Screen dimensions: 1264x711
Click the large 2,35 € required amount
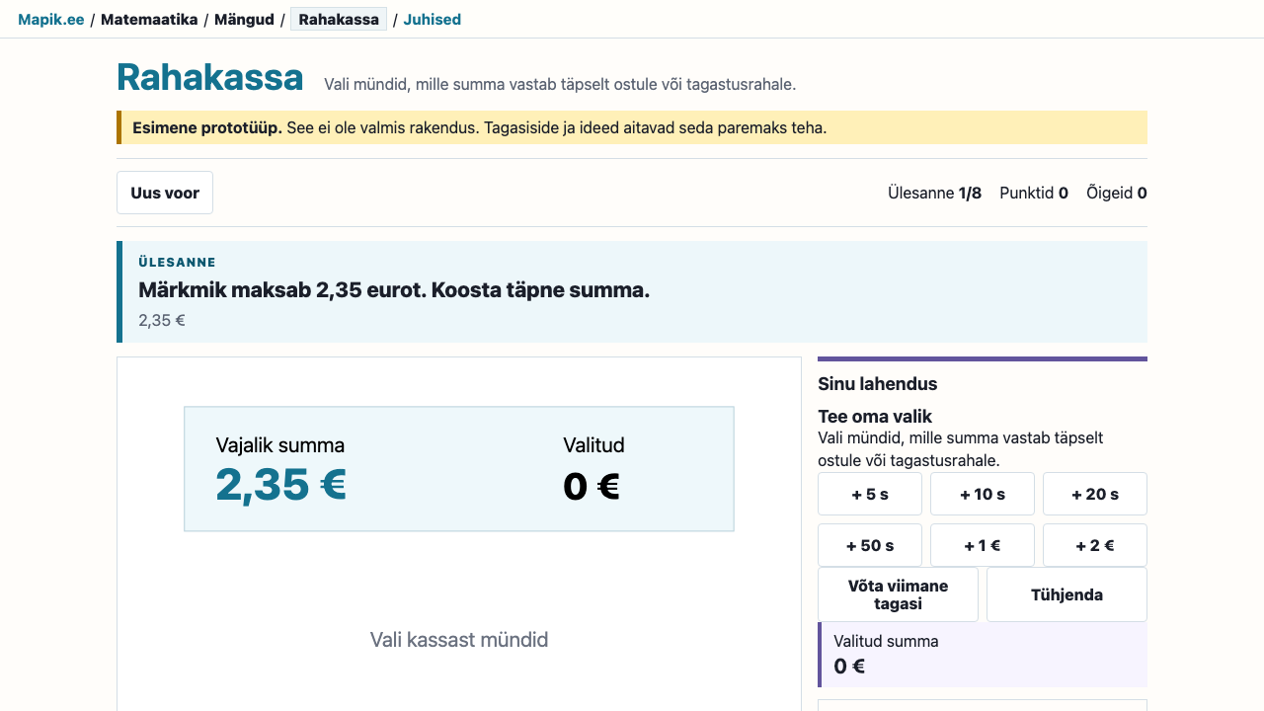pyautogui.click(x=281, y=484)
